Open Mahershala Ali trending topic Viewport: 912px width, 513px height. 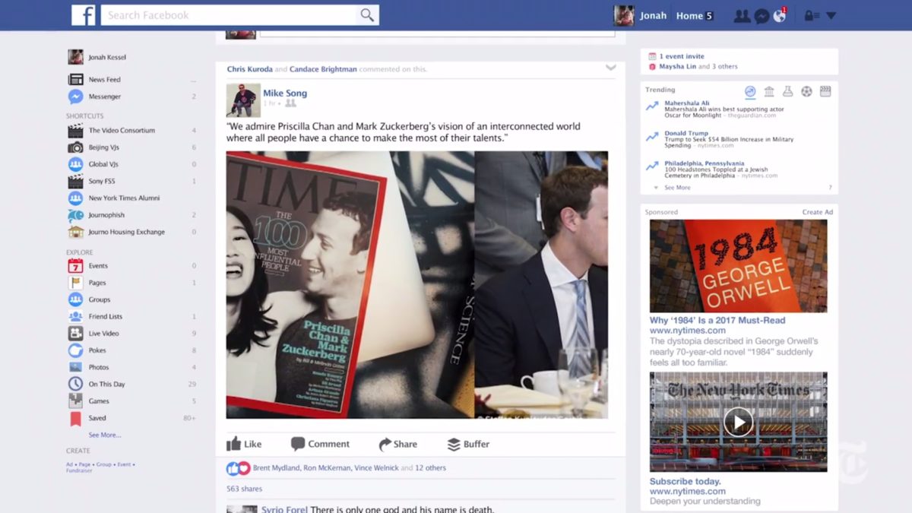coord(687,103)
